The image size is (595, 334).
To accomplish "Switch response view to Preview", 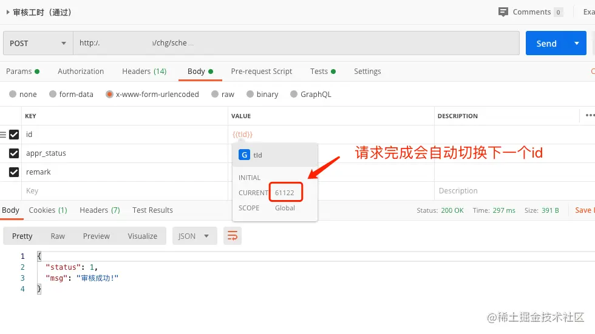I will point(97,236).
